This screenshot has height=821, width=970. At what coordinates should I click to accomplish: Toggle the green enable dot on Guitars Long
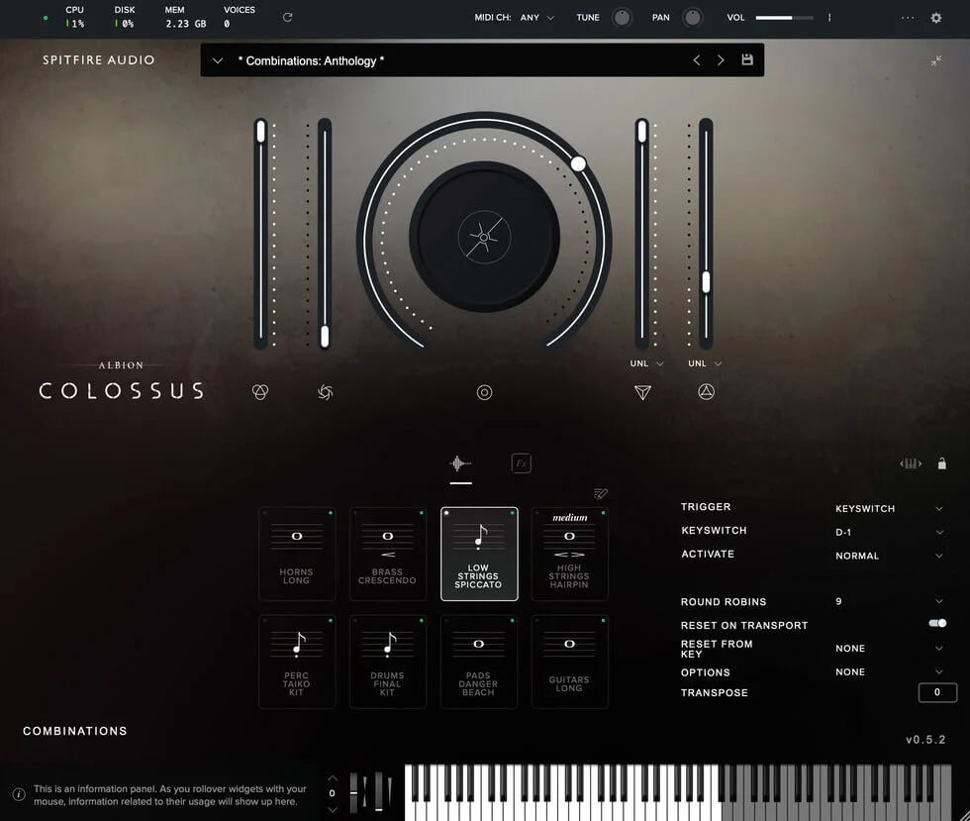(603, 620)
